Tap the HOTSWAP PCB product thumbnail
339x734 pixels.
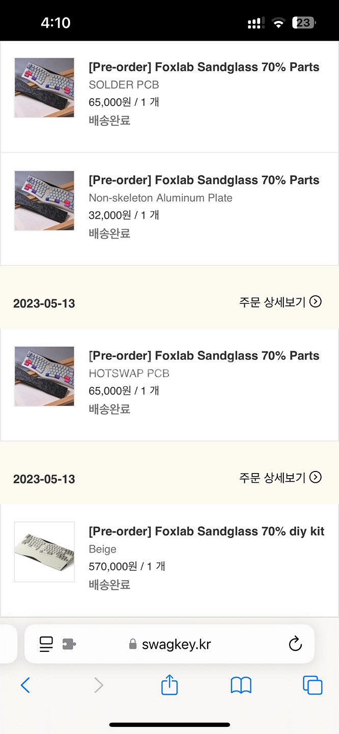(44, 376)
